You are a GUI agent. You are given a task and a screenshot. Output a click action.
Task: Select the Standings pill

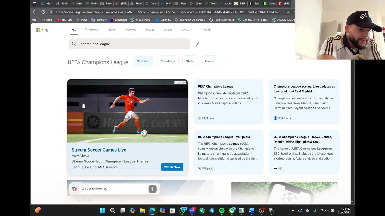tap(168, 61)
